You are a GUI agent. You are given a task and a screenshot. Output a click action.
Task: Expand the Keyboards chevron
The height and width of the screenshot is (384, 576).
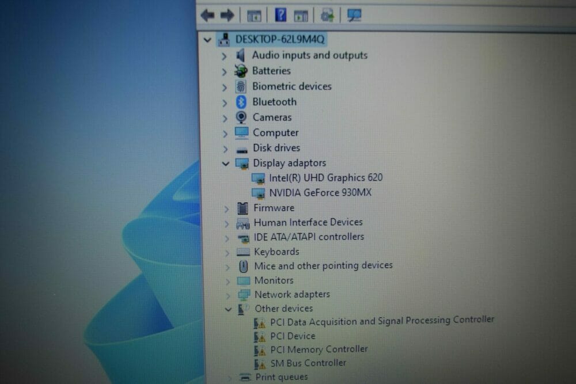[228, 253]
